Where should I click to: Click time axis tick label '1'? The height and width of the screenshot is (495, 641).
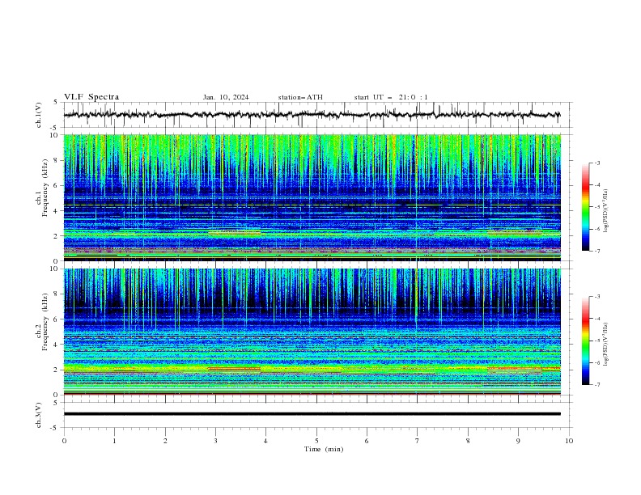point(114,441)
